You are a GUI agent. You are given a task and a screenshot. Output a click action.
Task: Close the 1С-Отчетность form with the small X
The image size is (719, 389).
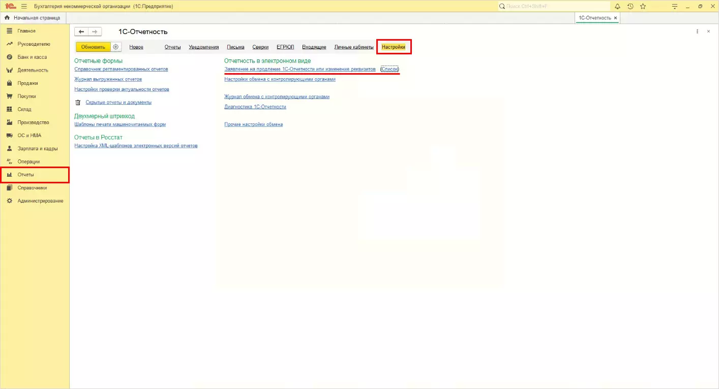pos(709,31)
